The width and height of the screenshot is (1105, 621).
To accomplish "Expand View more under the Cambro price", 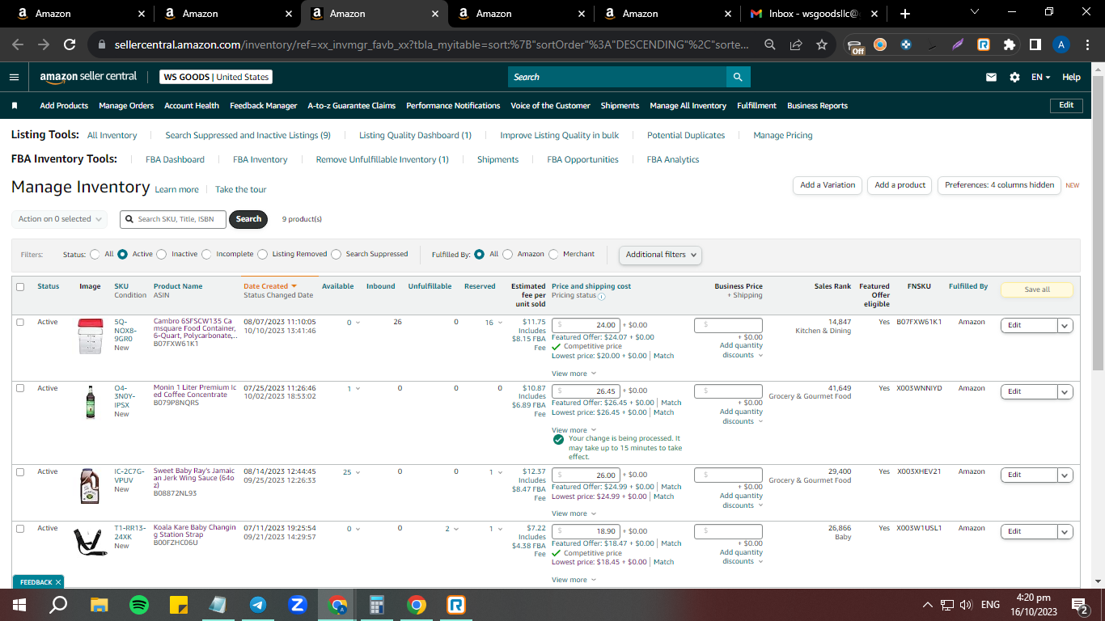I will coord(574,374).
